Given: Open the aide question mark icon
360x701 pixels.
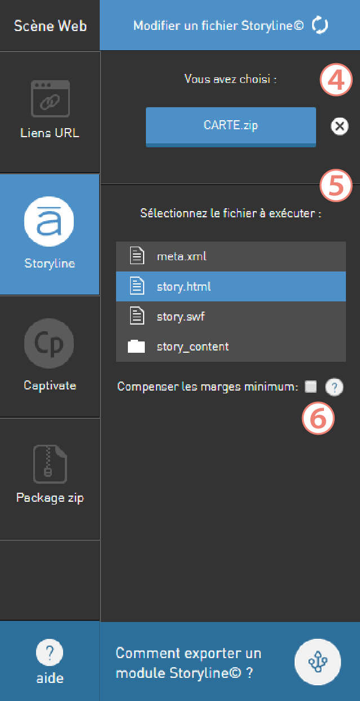Looking at the screenshot, I should pos(50,653).
